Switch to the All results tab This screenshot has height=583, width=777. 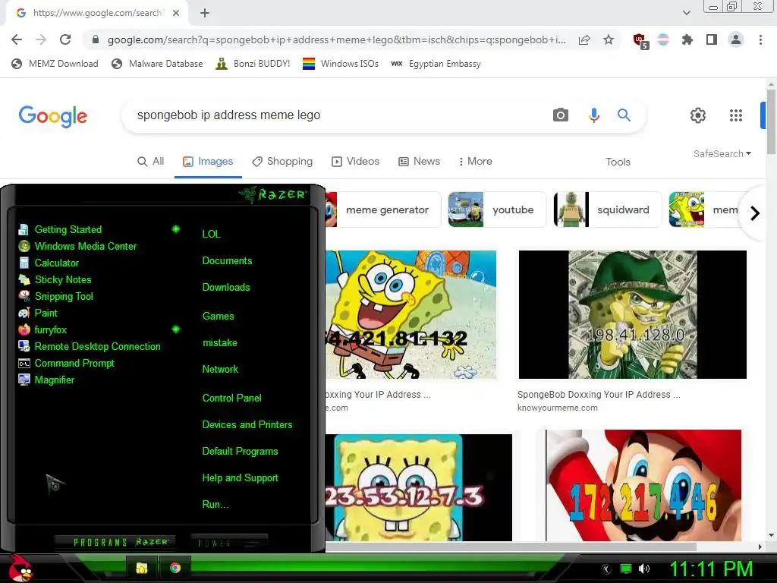click(151, 162)
